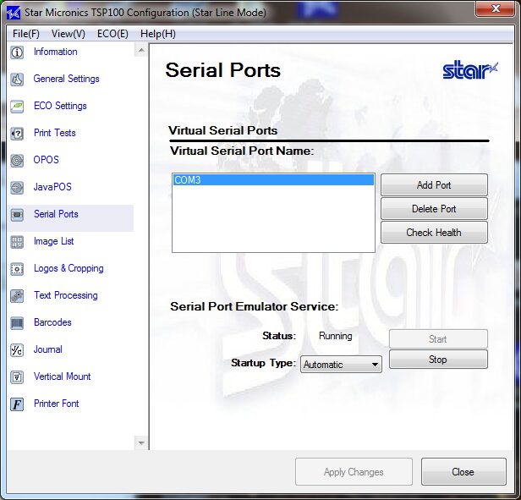Click the greyed-out Start service button
This screenshot has width=521, height=500.
[438, 338]
